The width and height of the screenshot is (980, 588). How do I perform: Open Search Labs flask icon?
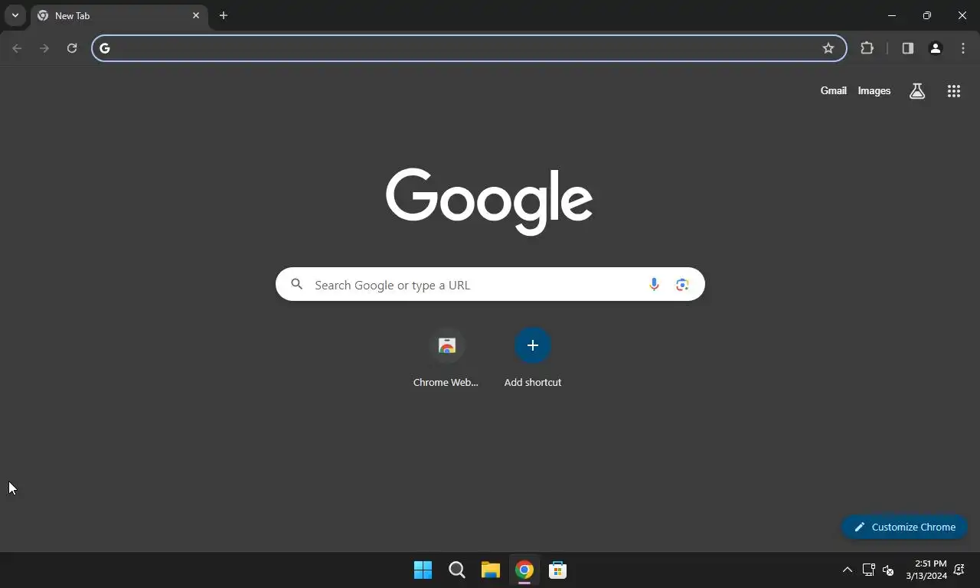pos(917,91)
